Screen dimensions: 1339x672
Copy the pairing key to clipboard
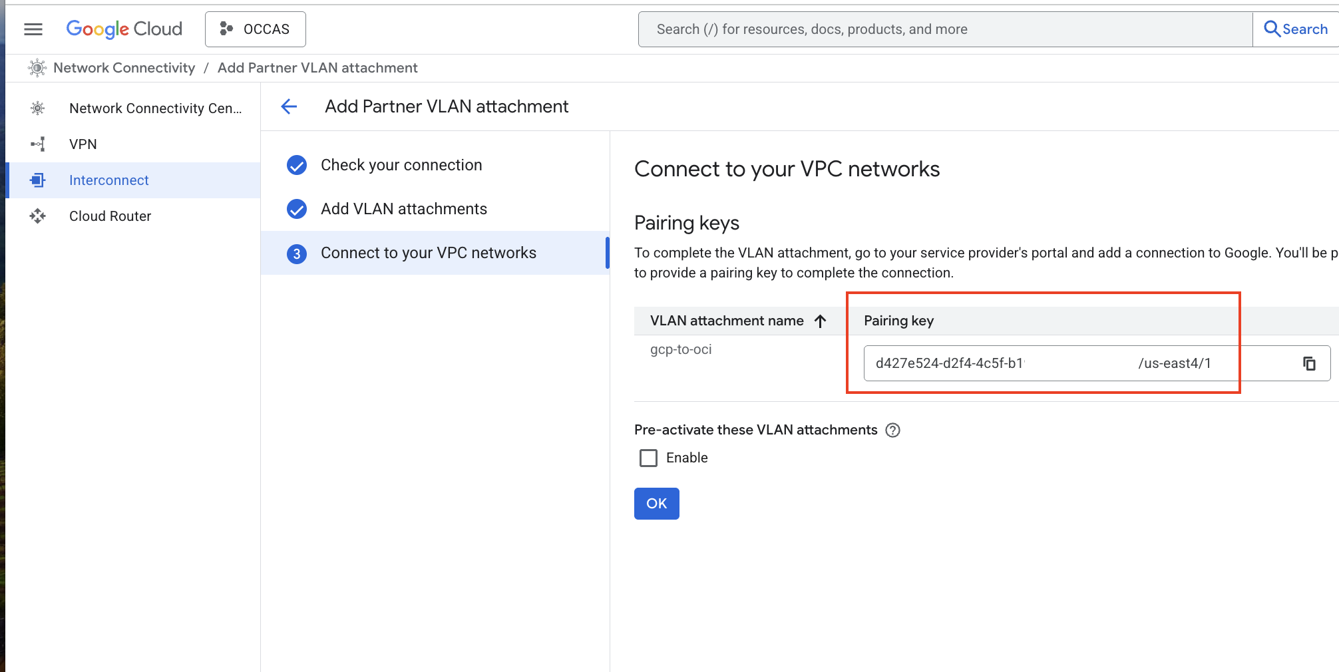pos(1309,363)
